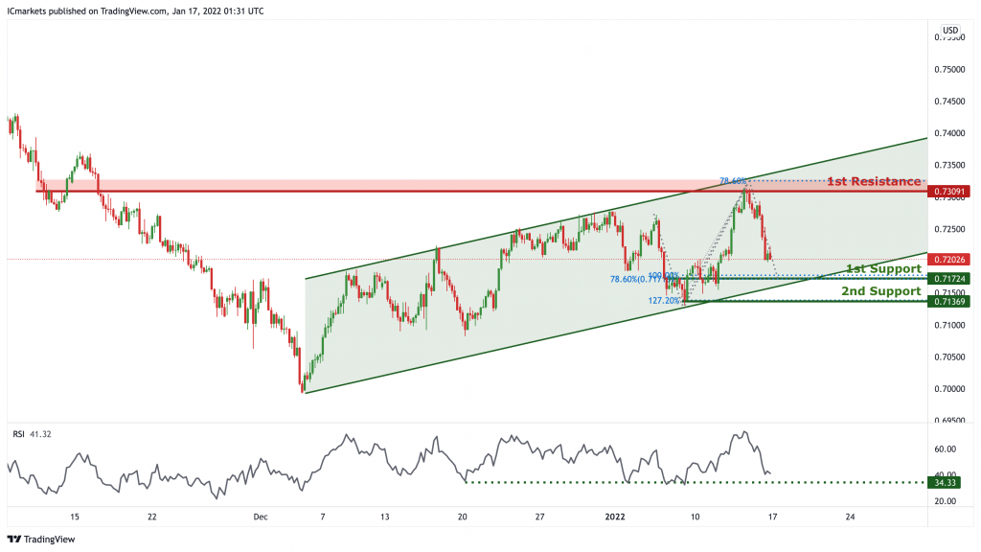Click the 78.60% Fibonacci label near resistance

pos(733,181)
